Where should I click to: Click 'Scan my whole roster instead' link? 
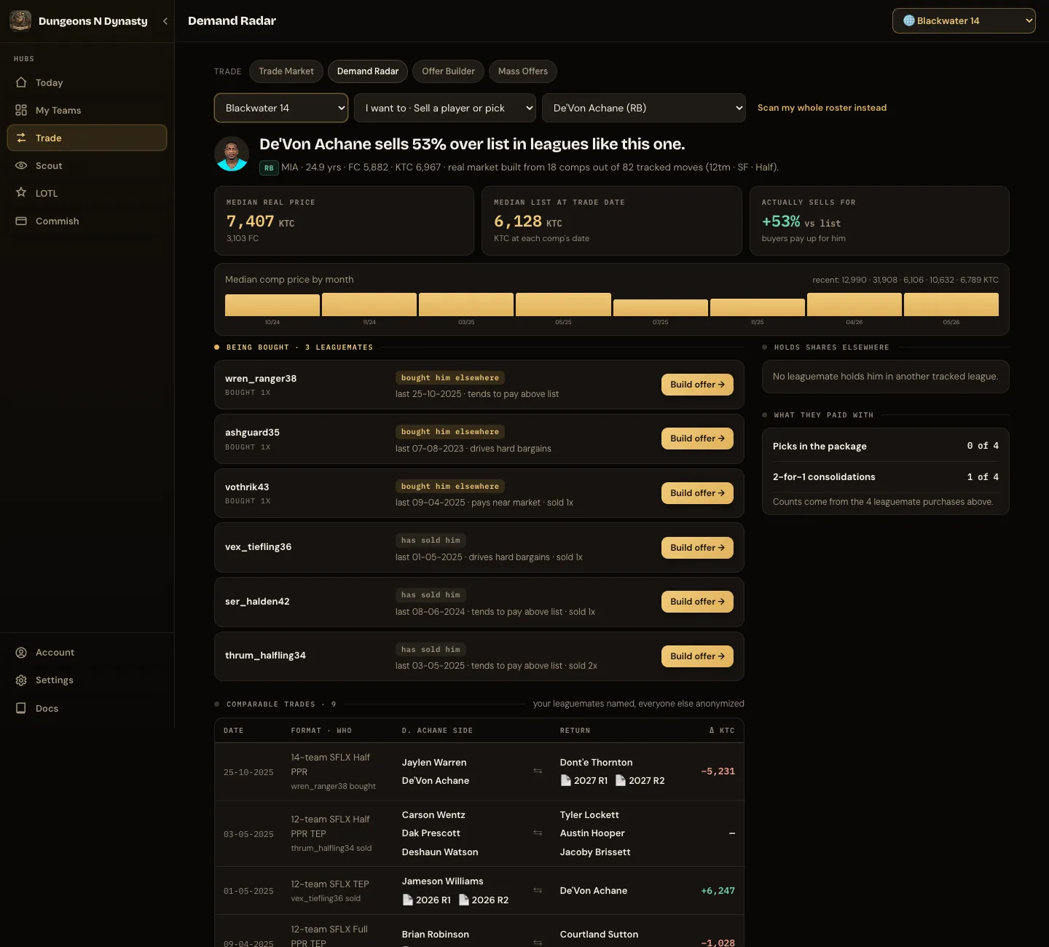click(x=822, y=108)
